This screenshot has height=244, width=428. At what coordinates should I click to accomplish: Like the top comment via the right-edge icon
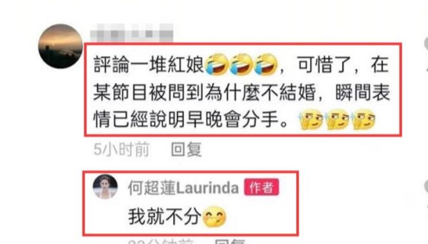click(x=426, y=44)
